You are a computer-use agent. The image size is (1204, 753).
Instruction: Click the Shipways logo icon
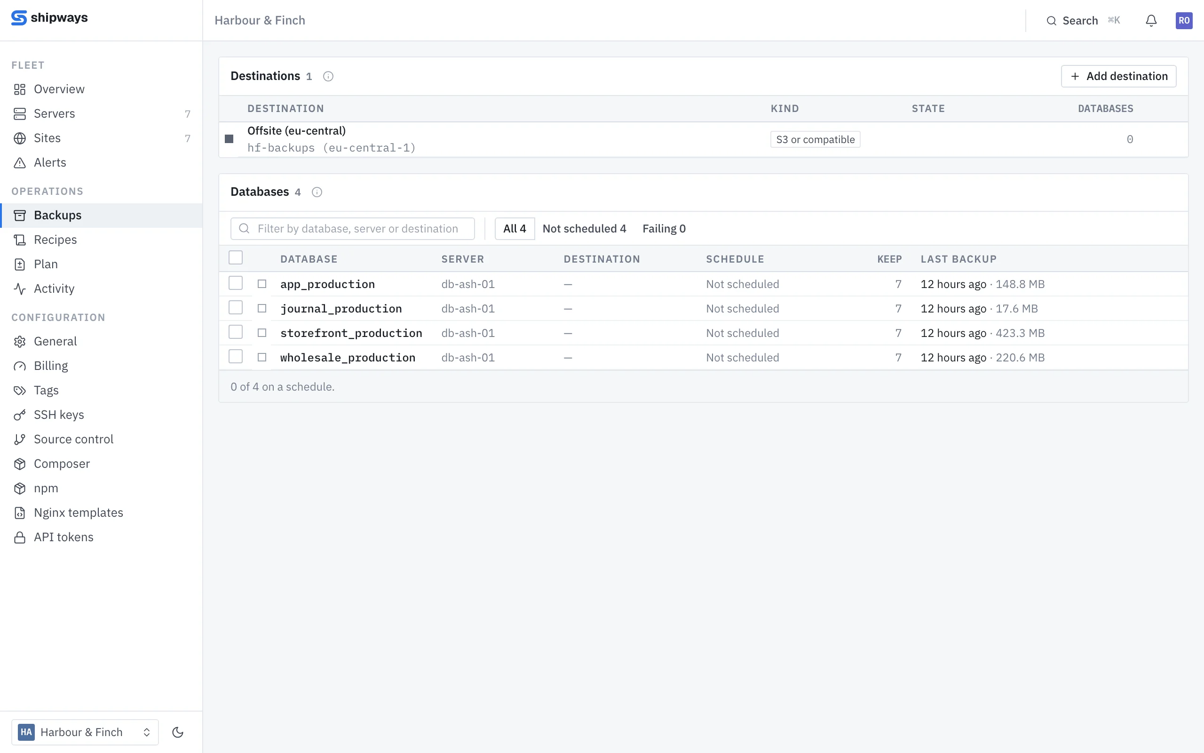19,18
